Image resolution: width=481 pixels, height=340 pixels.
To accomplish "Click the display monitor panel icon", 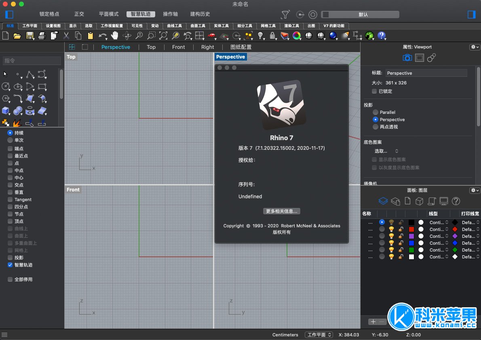I will point(443,201).
